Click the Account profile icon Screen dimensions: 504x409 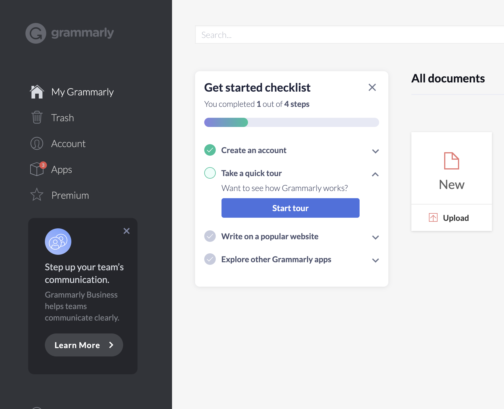click(x=37, y=144)
